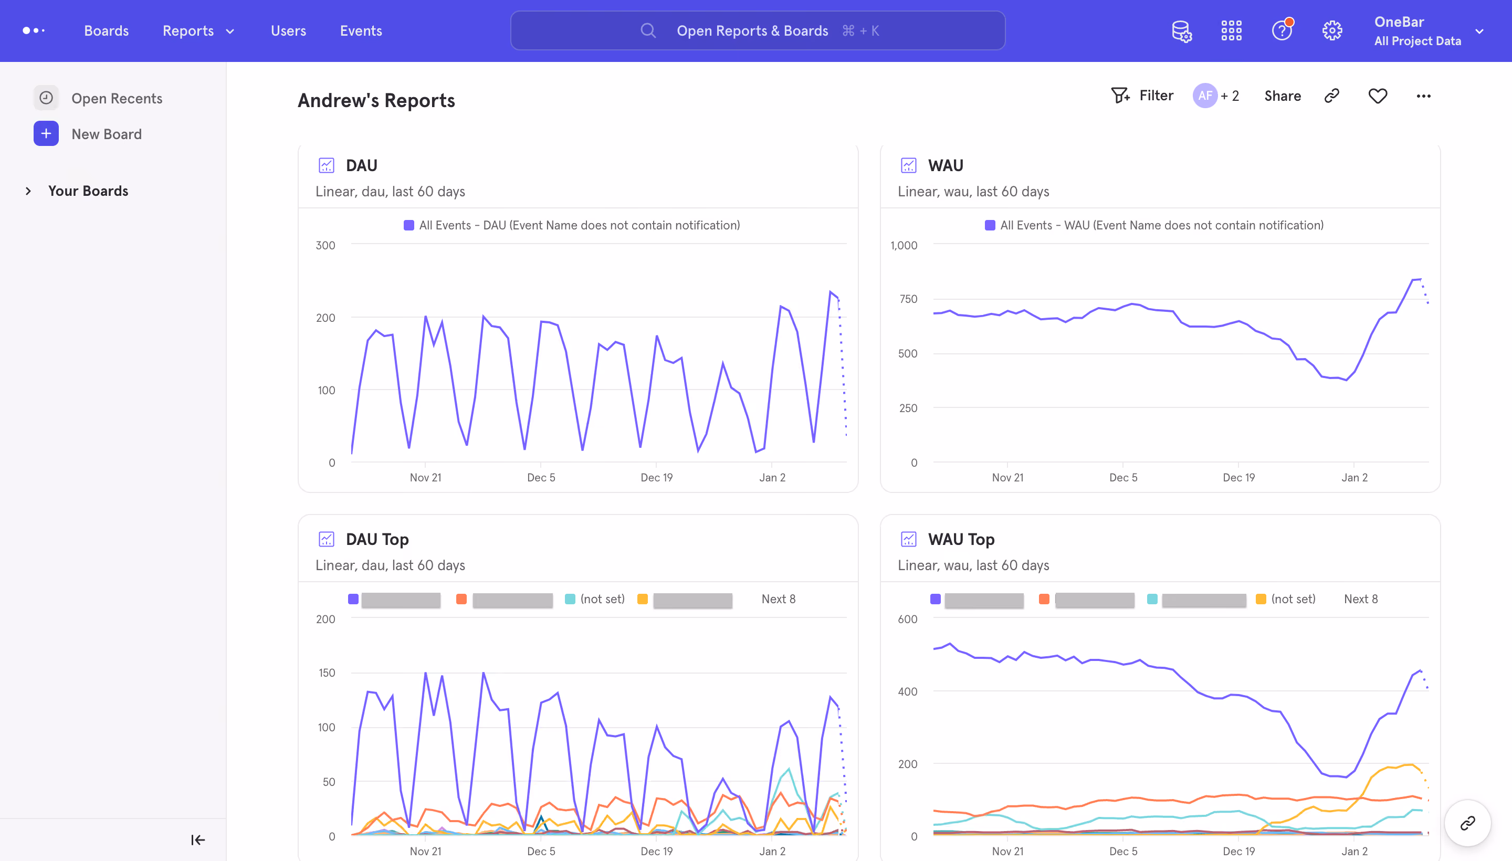Open the board more options ellipsis
Image resolution: width=1512 pixels, height=861 pixels.
click(1423, 96)
